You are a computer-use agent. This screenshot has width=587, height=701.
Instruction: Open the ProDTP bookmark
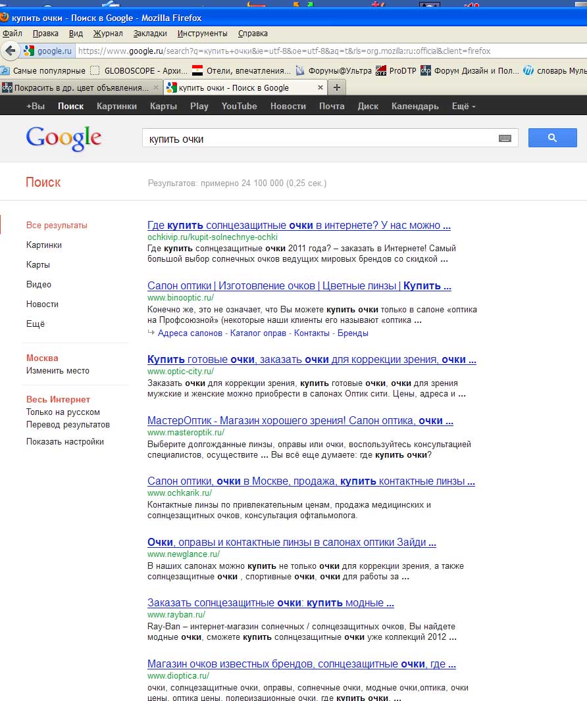point(396,70)
